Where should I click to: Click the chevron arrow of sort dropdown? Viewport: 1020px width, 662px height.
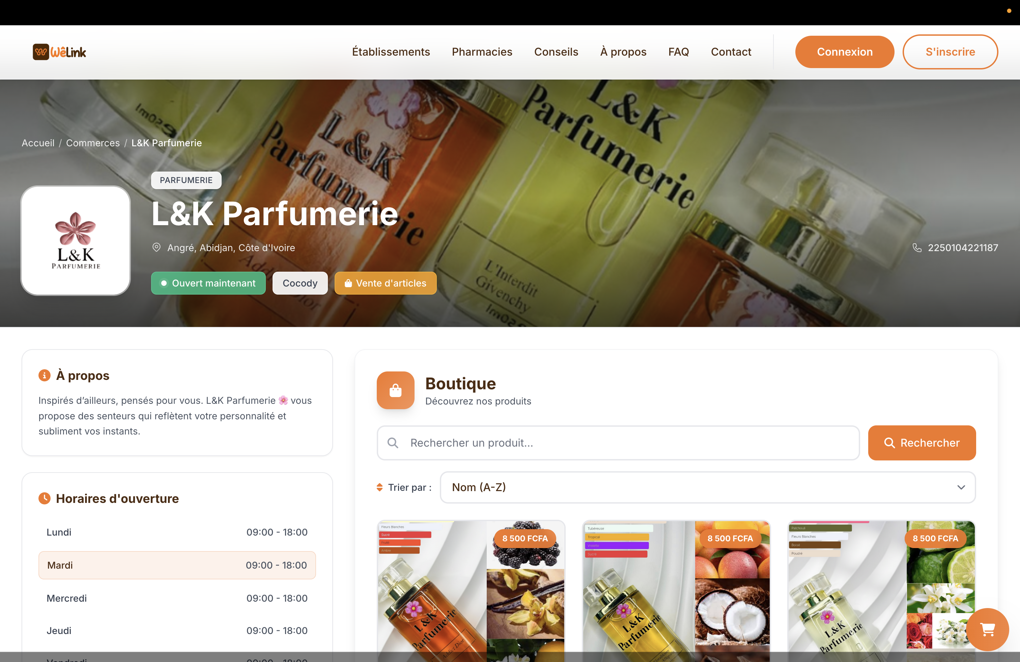click(961, 487)
